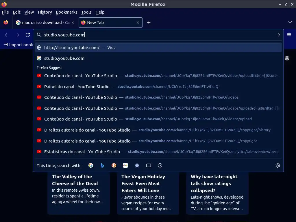The image size is (296, 222).
Task: Open a new tab with plus button
Action: click(x=149, y=23)
